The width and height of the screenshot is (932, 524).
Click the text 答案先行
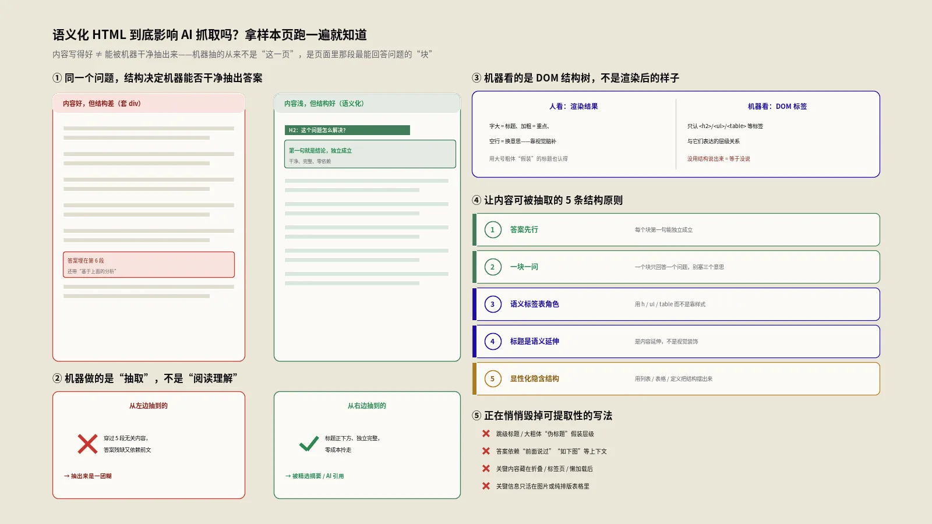524,230
